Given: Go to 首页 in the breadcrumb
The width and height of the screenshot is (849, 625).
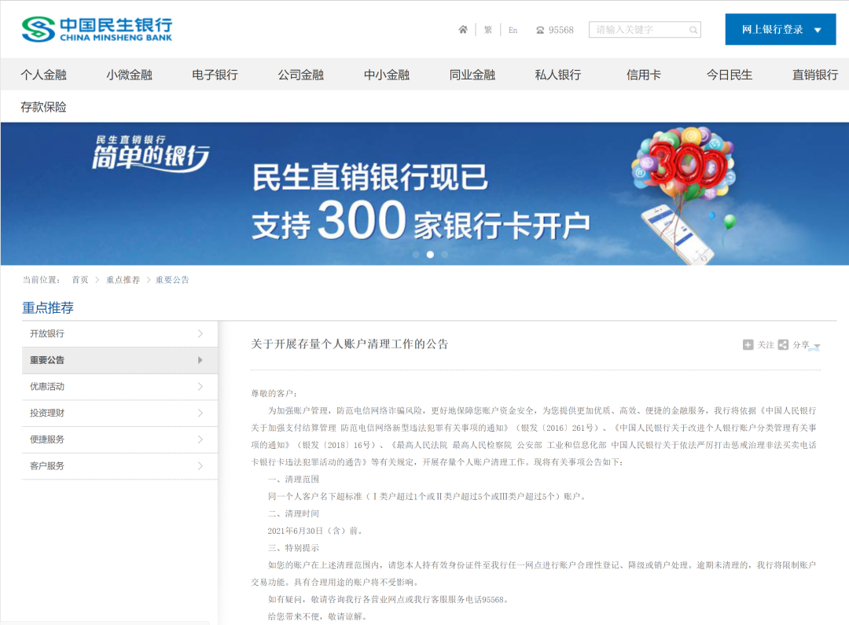Looking at the screenshot, I should pyautogui.click(x=79, y=280).
